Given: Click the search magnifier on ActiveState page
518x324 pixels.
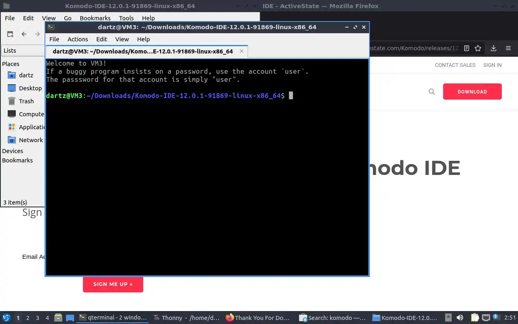Looking at the screenshot, I should coord(432,92).
